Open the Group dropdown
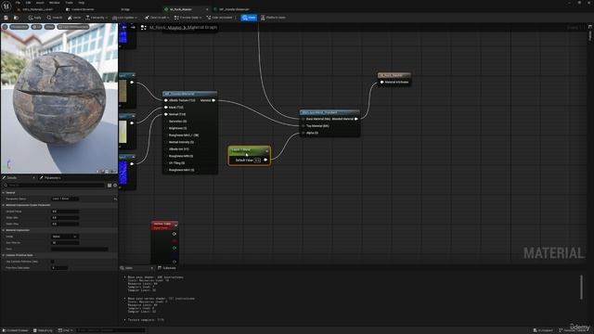 pyautogui.click(x=65, y=237)
